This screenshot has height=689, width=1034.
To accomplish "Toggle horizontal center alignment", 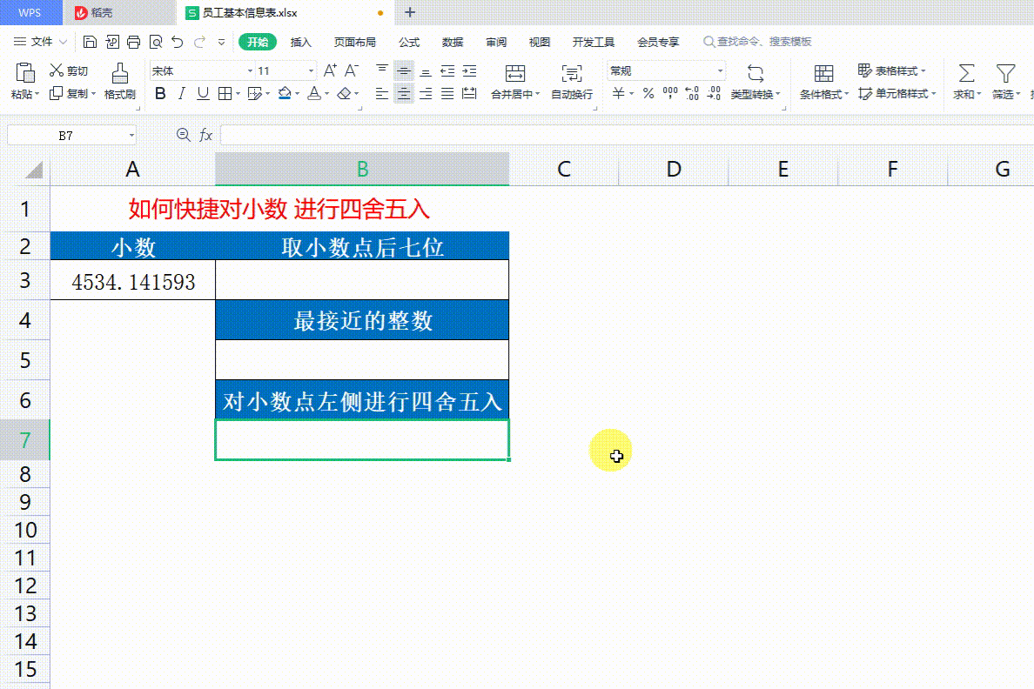I will coord(404,94).
